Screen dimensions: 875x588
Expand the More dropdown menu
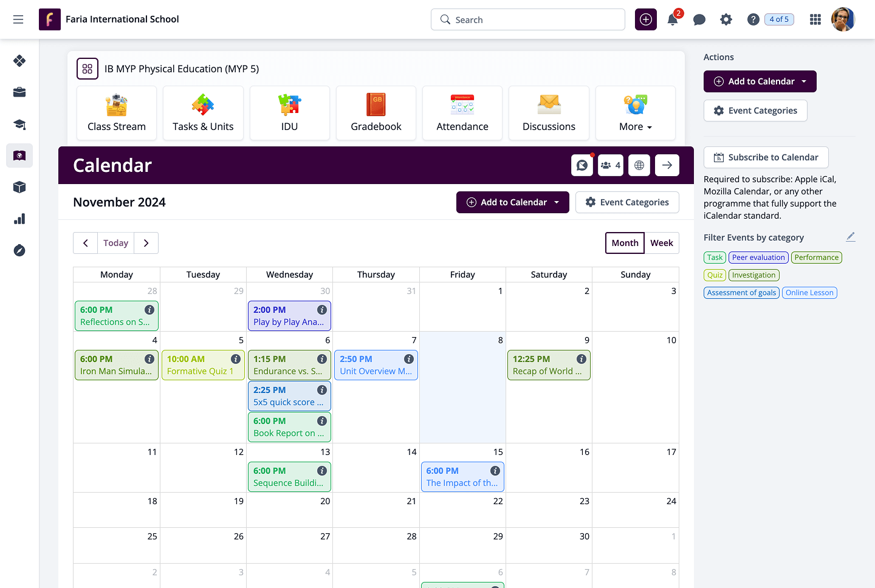coord(635,113)
